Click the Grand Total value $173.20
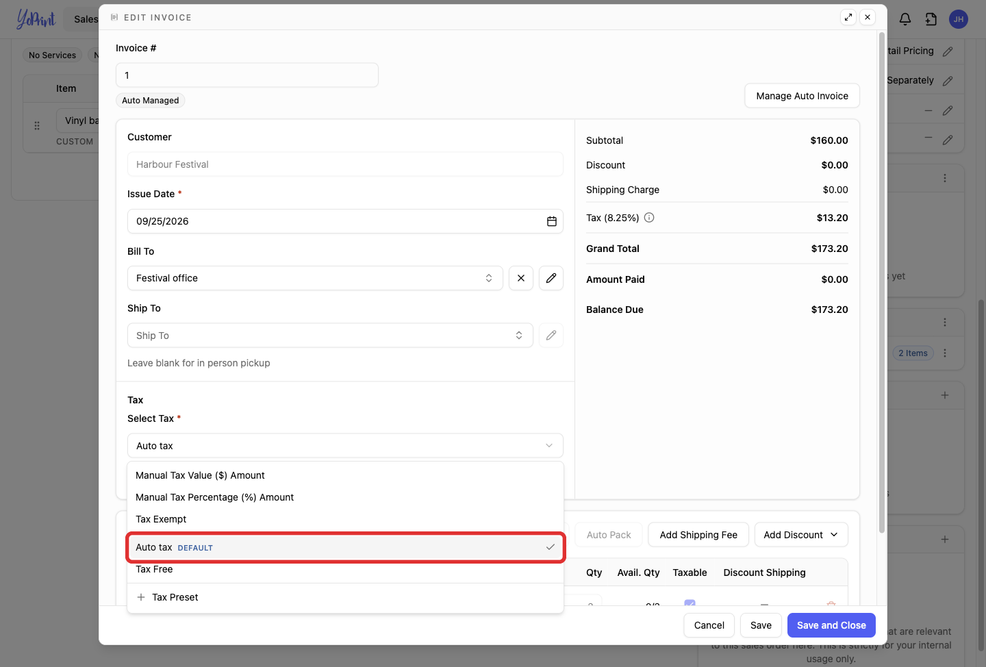Screen dimensions: 986x667 click(830, 249)
